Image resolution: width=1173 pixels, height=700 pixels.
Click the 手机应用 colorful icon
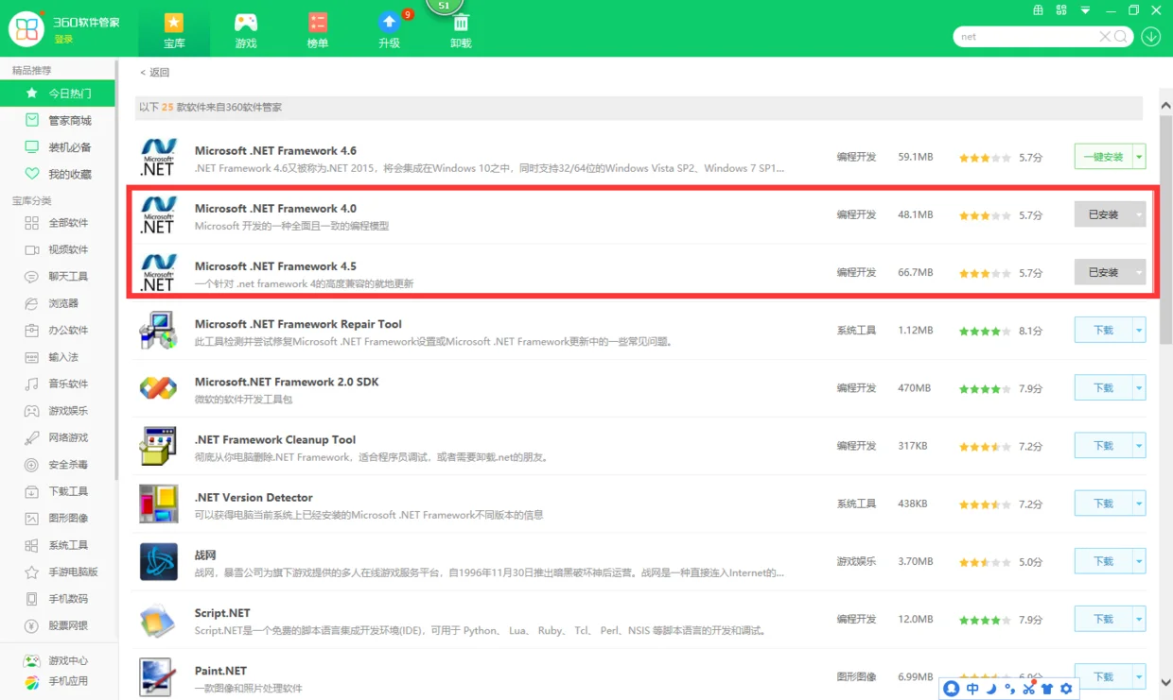pyautogui.click(x=32, y=681)
